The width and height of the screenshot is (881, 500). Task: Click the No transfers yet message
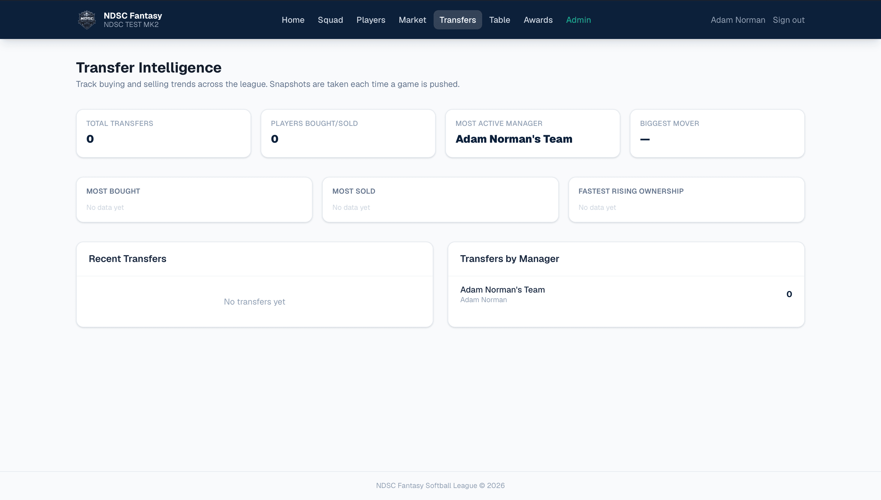[x=254, y=302]
